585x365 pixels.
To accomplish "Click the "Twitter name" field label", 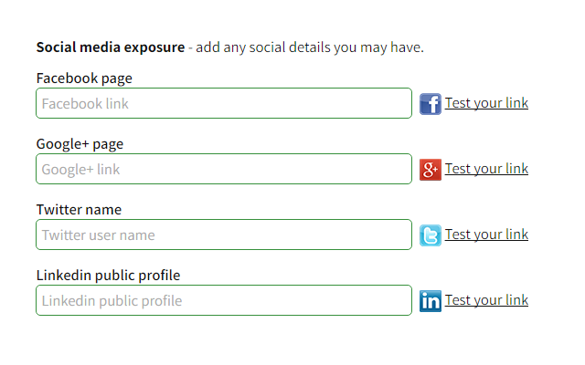I will click(x=79, y=210).
